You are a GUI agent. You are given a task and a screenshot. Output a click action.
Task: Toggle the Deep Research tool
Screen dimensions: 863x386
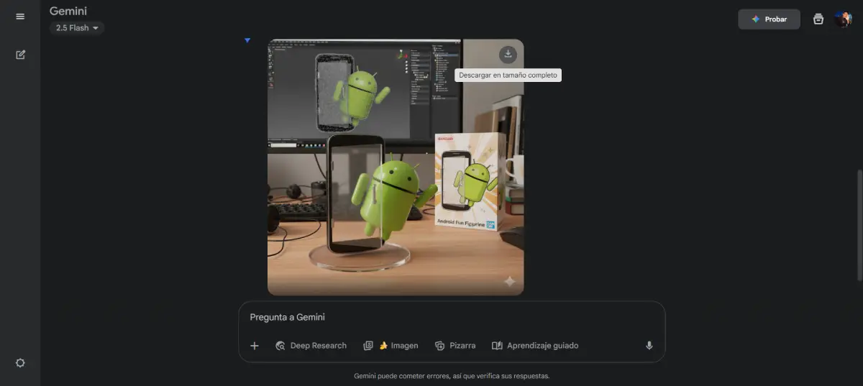[x=311, y=346]
